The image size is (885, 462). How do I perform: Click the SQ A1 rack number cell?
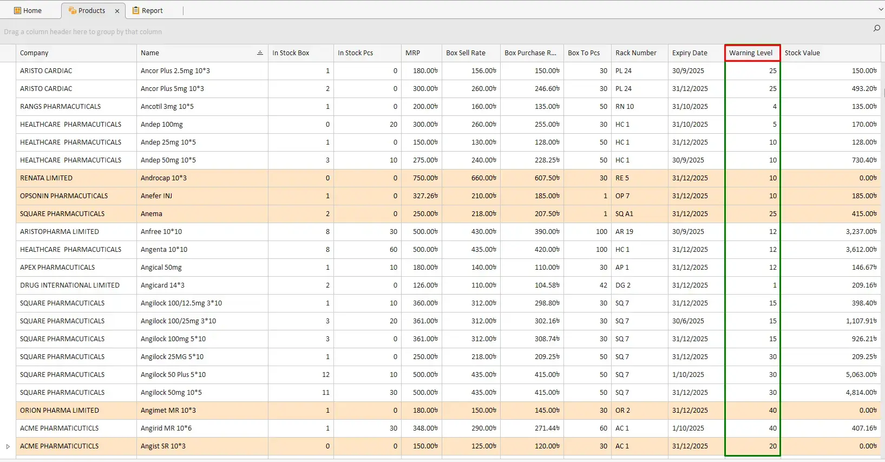click(640, 214)
